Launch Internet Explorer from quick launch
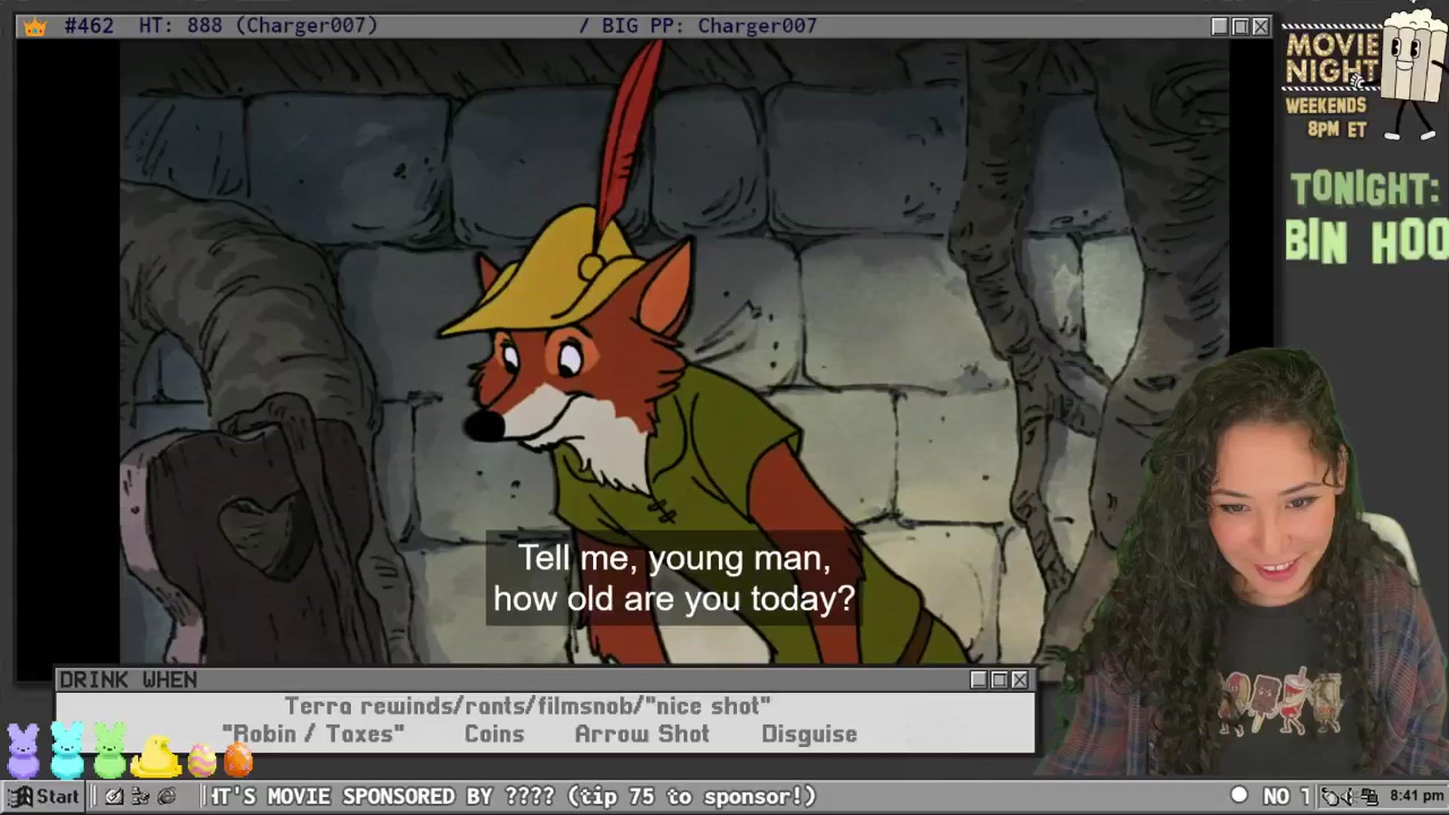Viewport: 1449px width, 815px height. (x=167, y=796)
